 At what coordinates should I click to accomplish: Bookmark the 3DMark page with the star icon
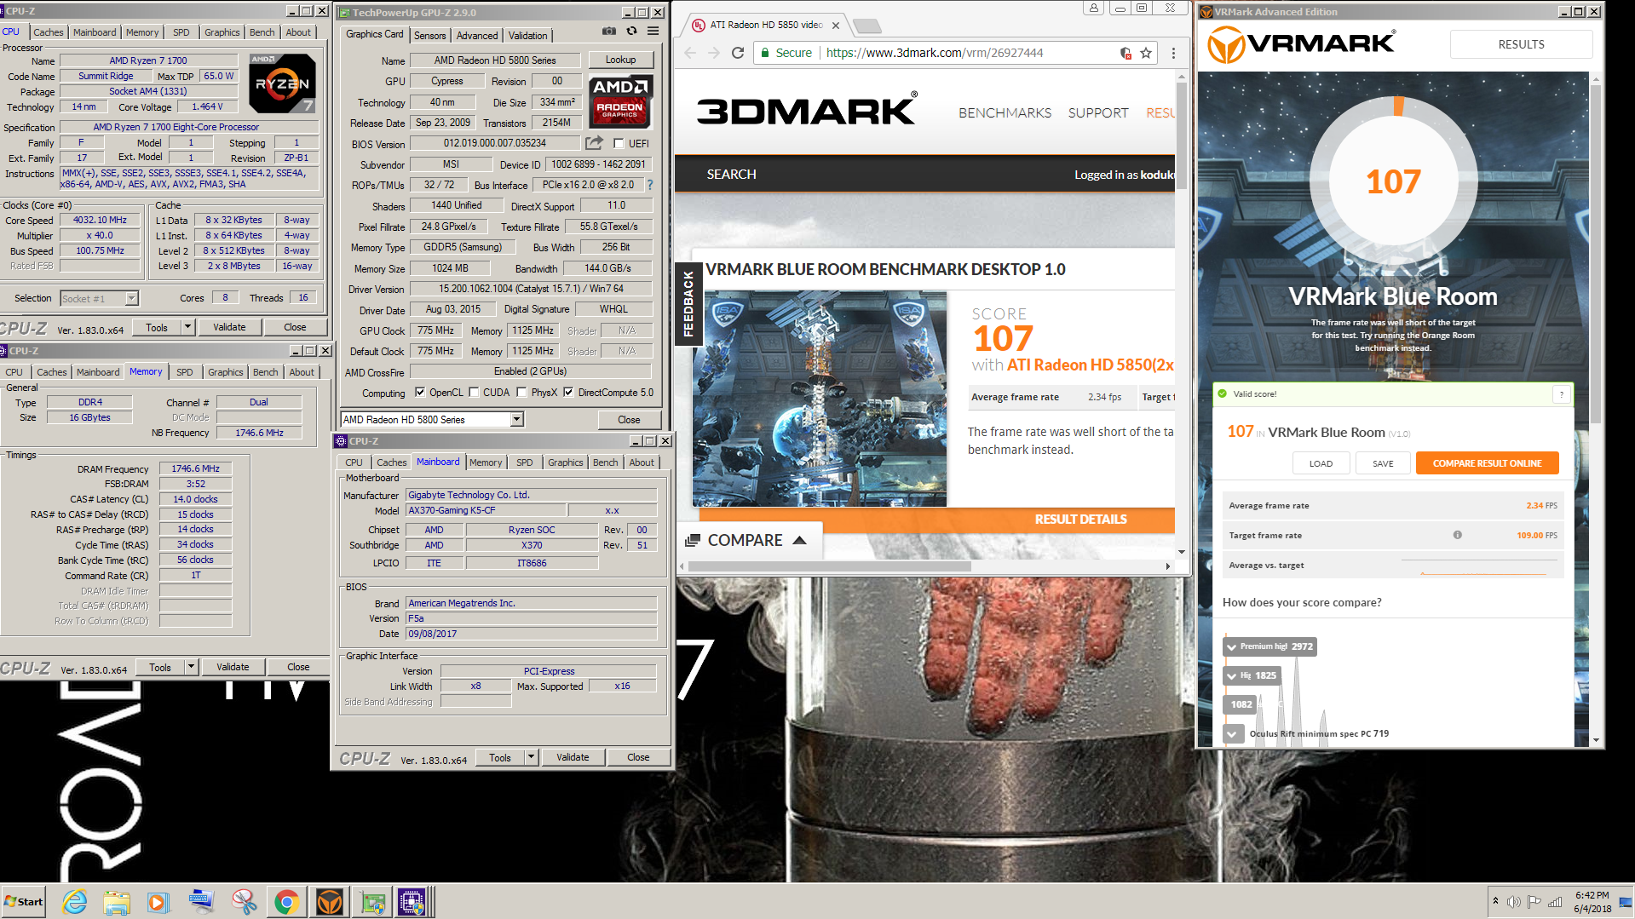click(x=1146, y=53)
